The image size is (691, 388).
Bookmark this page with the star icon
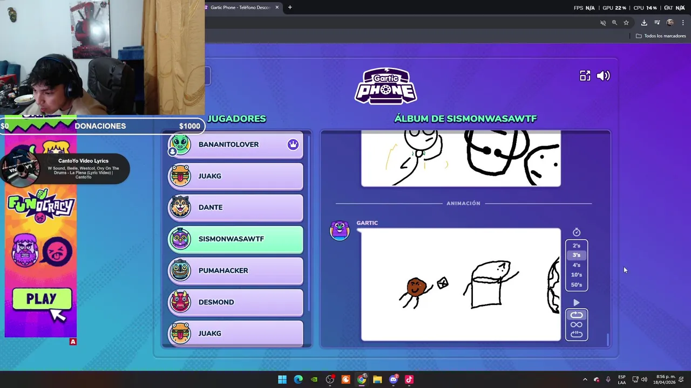626,23
